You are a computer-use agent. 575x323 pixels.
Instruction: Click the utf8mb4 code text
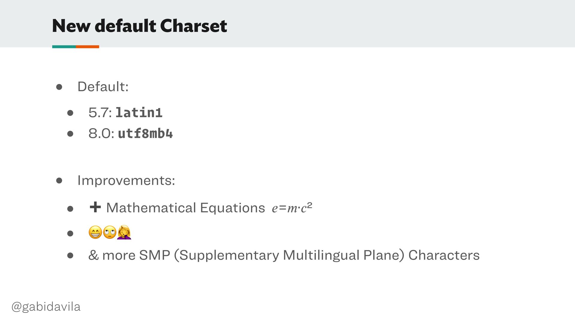point(146,133)
